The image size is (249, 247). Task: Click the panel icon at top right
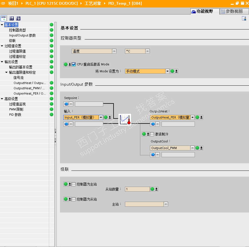pos(244,18)
